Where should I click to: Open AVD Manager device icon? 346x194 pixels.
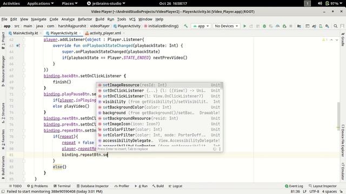click(321, 26)
